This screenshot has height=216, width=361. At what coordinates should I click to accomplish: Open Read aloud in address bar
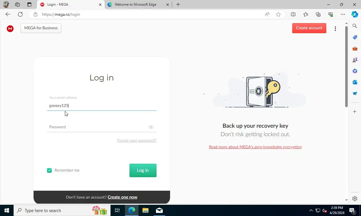pos(267,14)
